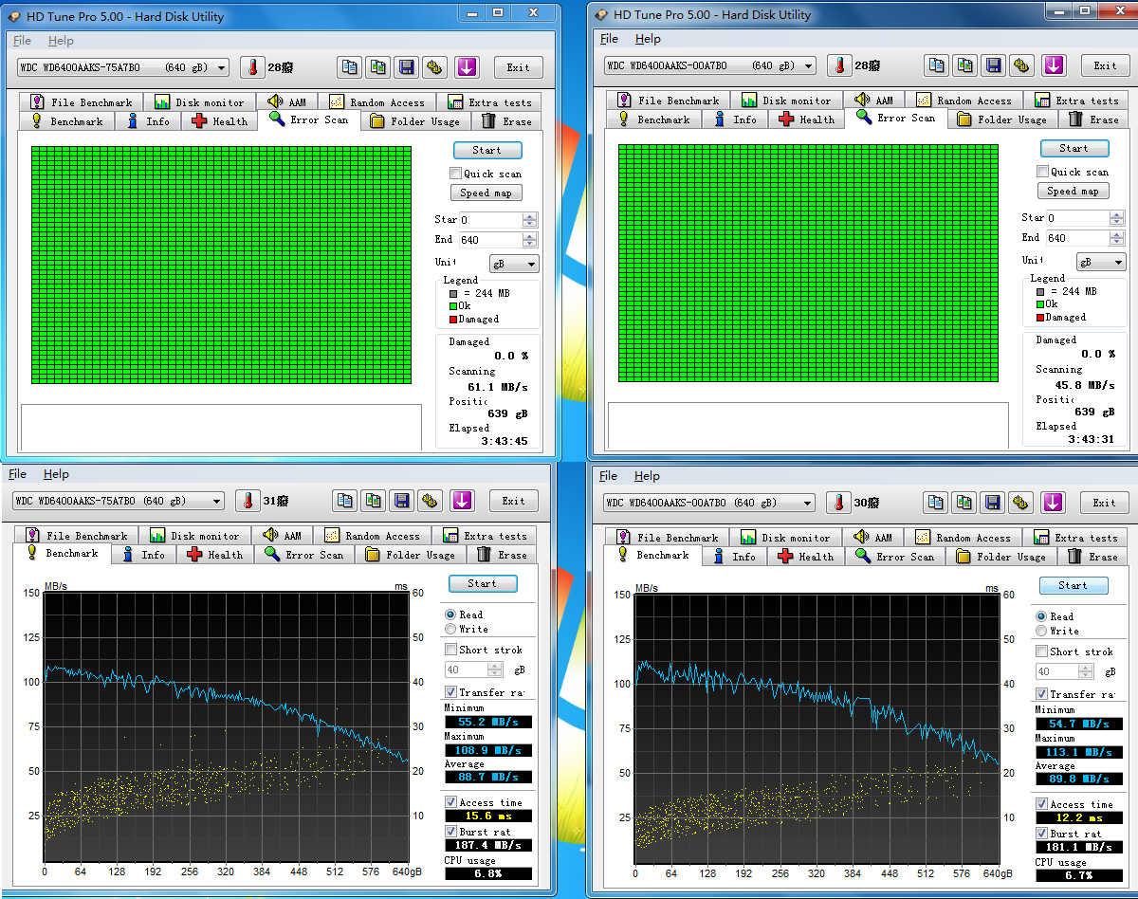Click the End value field in top-left window
This screenshot has width=1138, height=899.
coord(489,240)
